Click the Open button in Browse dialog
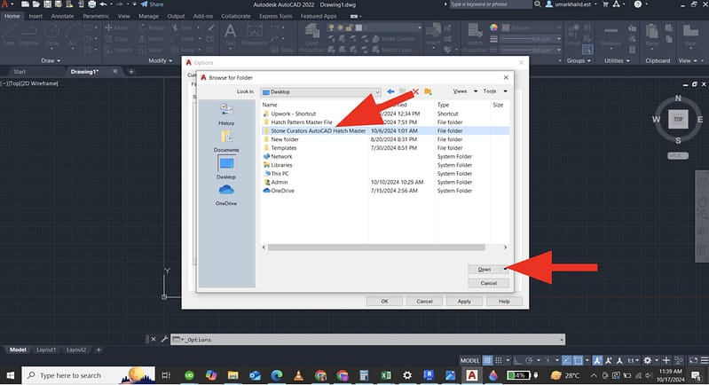 [484, 269]
